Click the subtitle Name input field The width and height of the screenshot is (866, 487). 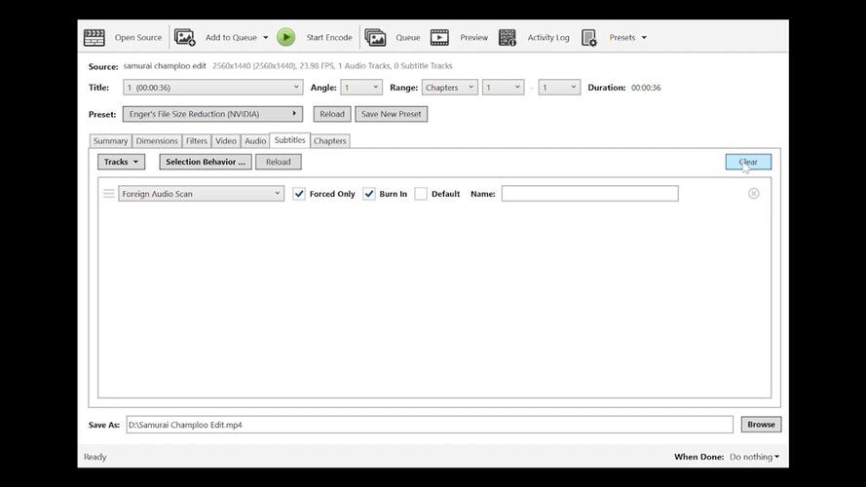click(590, 193)
